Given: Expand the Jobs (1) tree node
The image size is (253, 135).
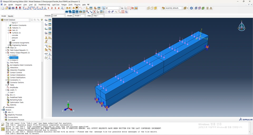Looking at the screenshot, I should point(4,112).
